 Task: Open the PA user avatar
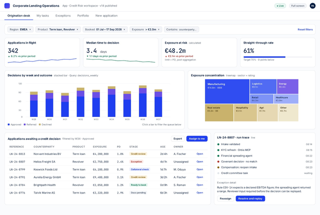click(312, 5)
